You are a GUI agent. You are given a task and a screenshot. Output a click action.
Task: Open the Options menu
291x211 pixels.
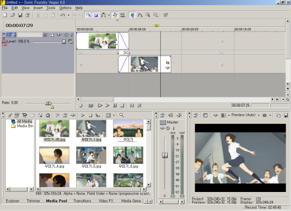coord(65,8)
